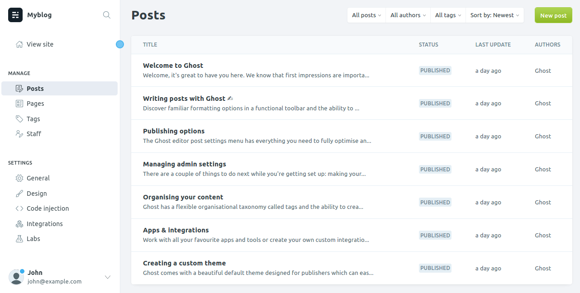Image resolution: width=580 pixels, height=293 pixels.
Task: Open the All tags filter dropdown
Action: click(448, 15)
